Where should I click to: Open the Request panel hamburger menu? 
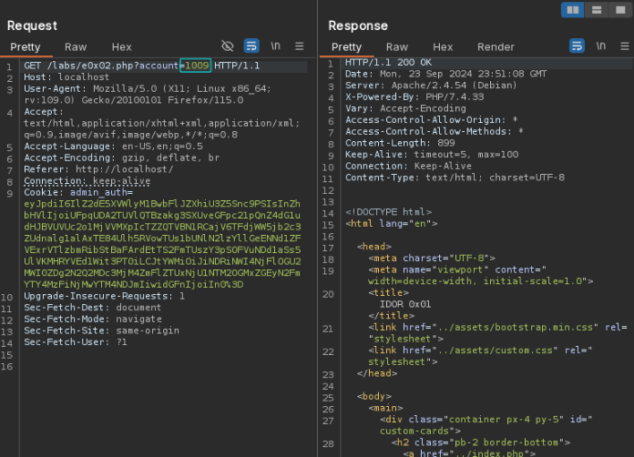299,46
